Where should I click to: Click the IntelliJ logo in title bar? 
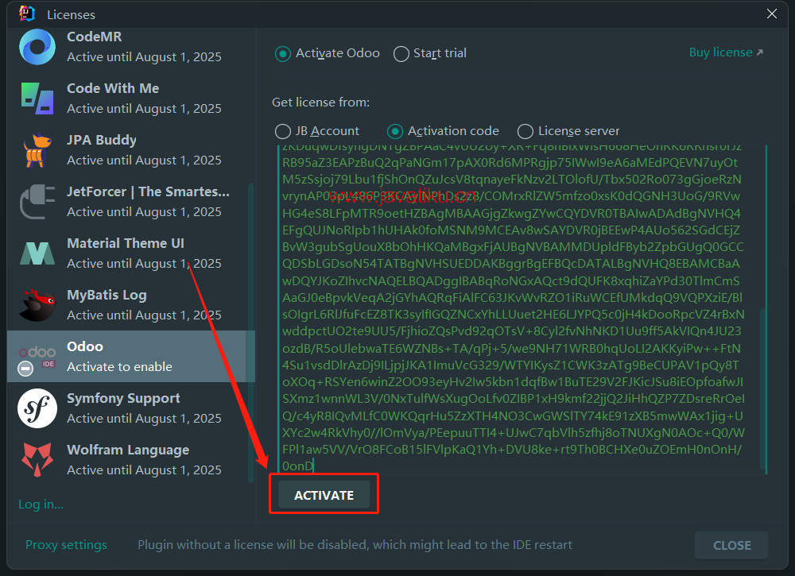(27, 14)
